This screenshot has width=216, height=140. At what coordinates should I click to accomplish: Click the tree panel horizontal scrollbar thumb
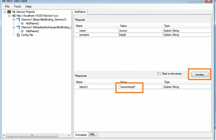click(32, 135)
